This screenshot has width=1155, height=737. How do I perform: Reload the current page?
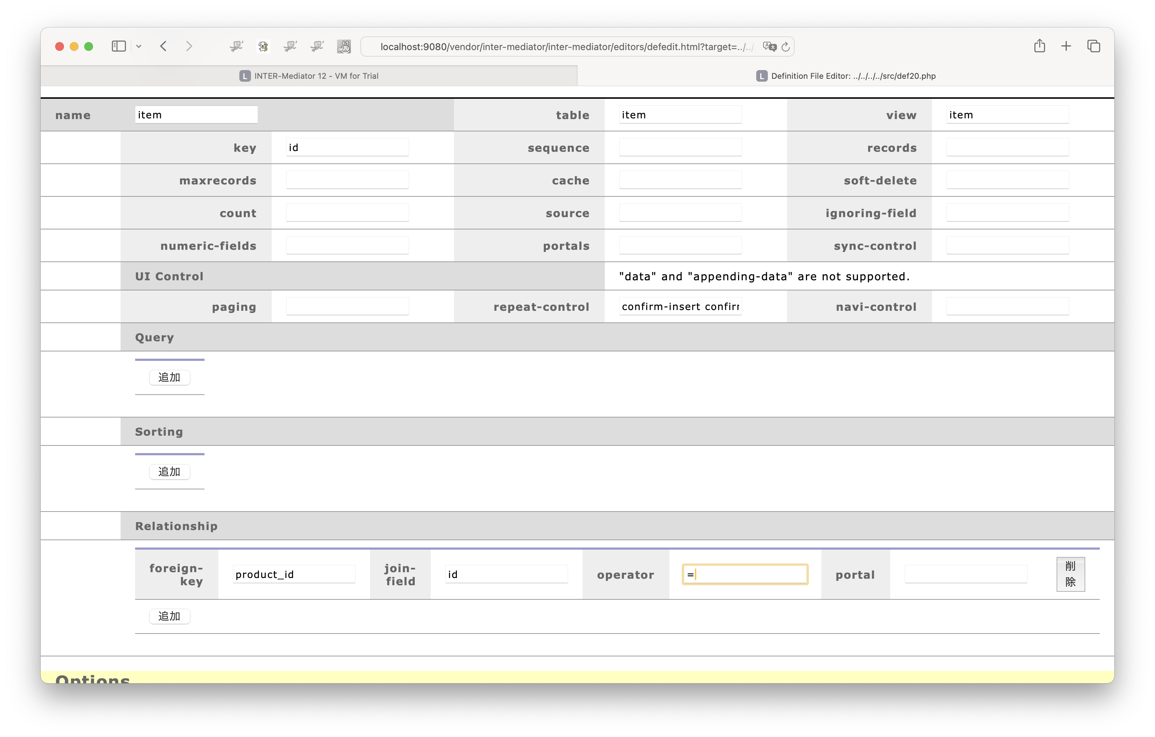point(786,46)
